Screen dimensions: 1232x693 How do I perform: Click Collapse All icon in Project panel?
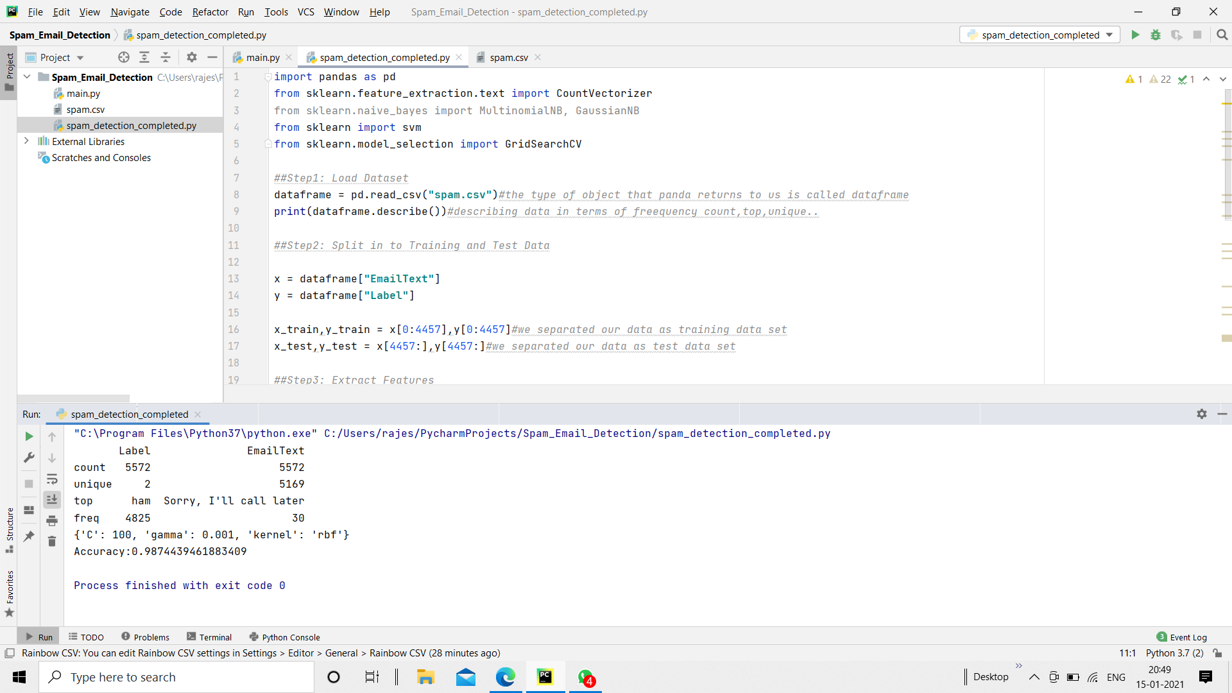(166, 57)
